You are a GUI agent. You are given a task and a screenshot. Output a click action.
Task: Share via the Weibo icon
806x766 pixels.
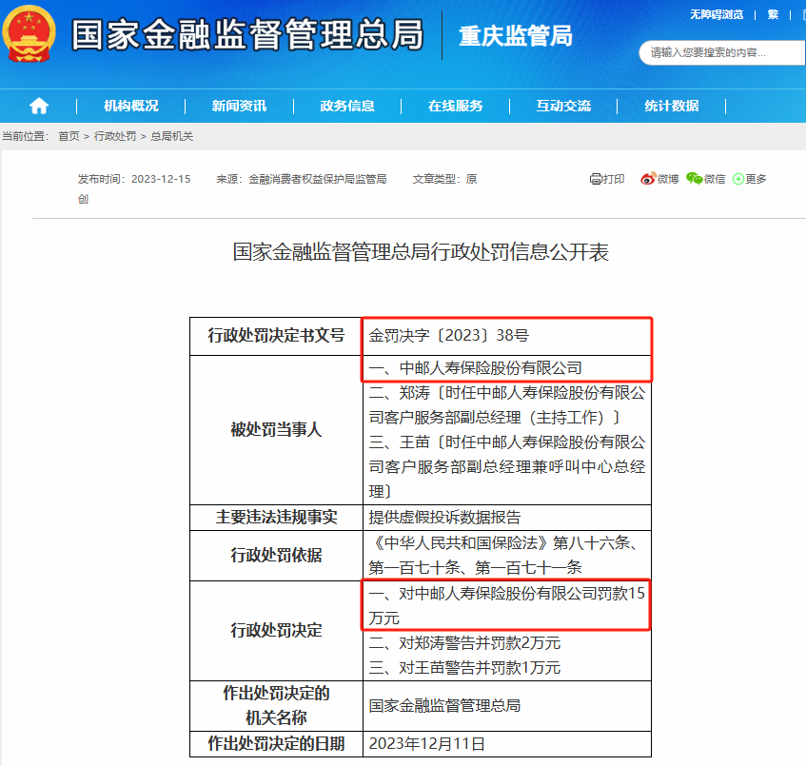pyautogui.click(x=648, y=178)
